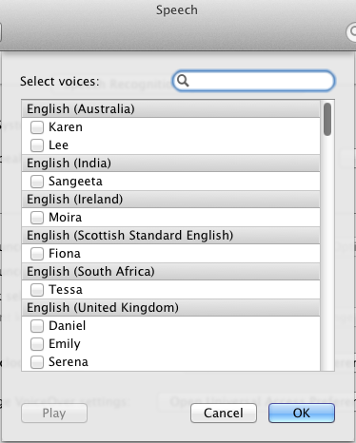Check the Daniel voice box
This screenshot has height=443, width=356.
click(37, 326)
